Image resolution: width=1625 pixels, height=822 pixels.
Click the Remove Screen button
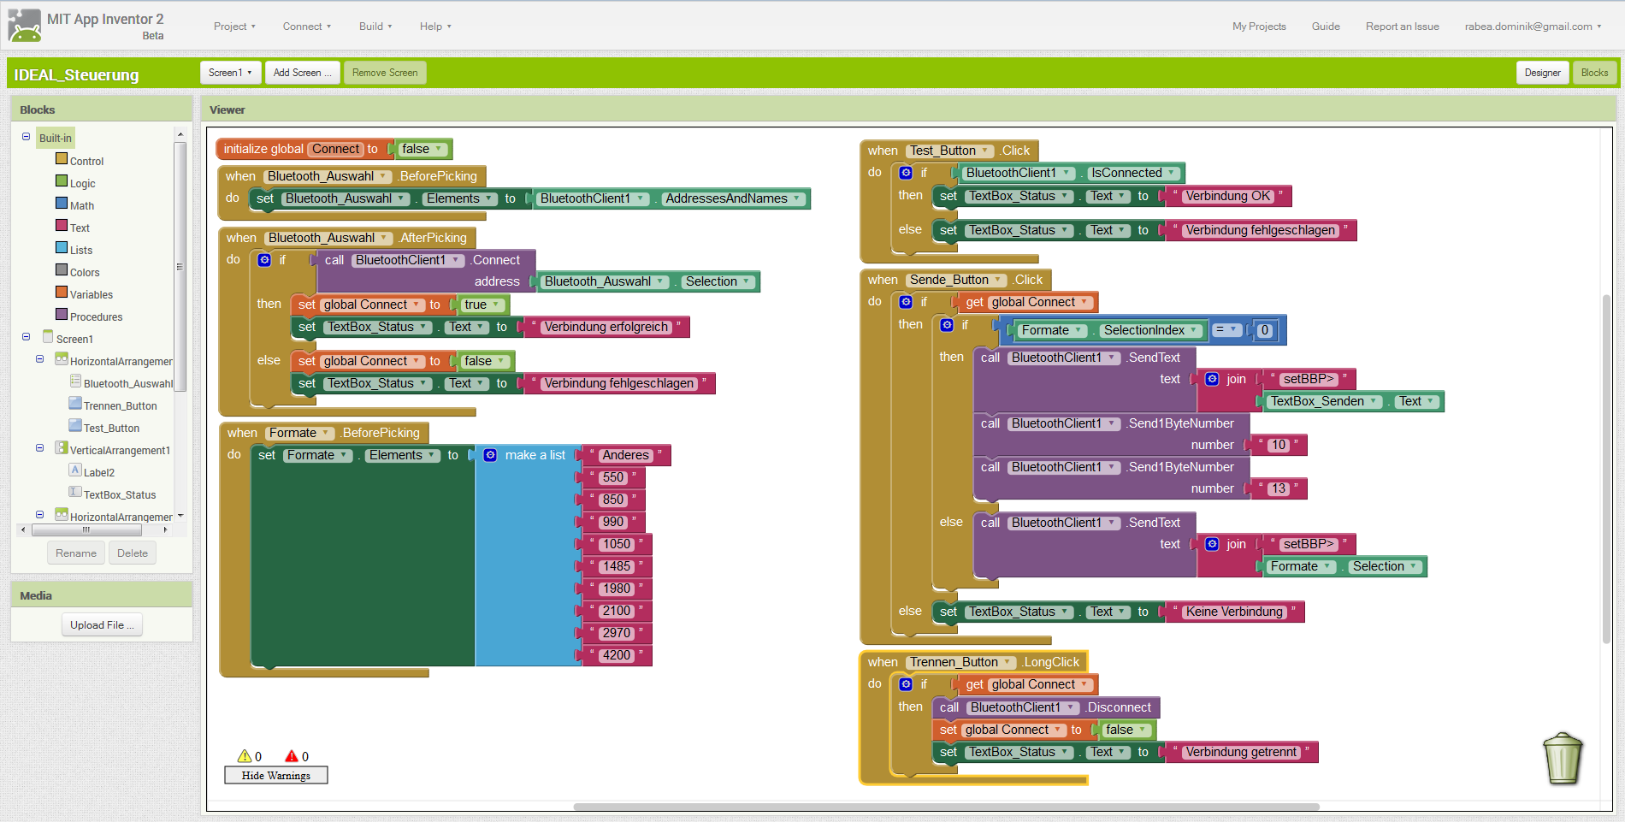click(x=385, y=73)
